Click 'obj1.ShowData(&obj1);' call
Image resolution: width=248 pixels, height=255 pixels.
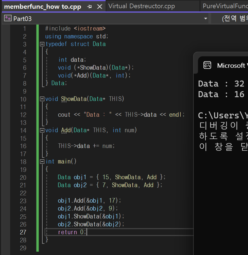pyautogui.click(x=91, y=217)
